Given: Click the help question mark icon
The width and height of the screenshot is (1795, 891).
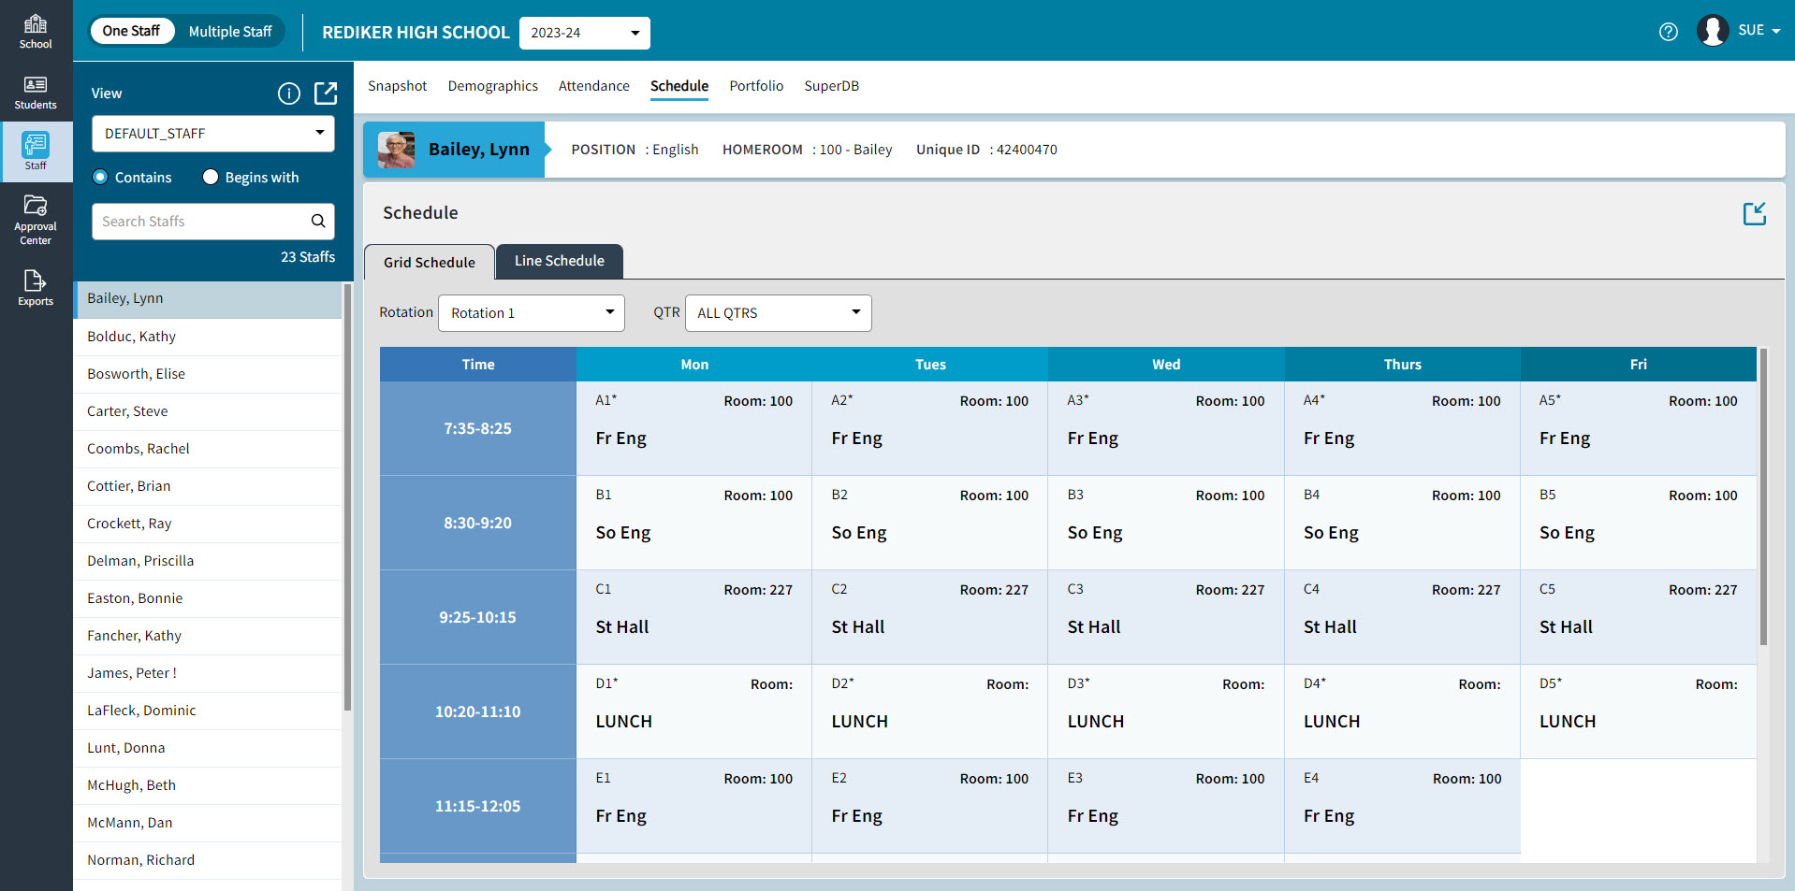Looking at the screenshot, I should (1668, 32).
